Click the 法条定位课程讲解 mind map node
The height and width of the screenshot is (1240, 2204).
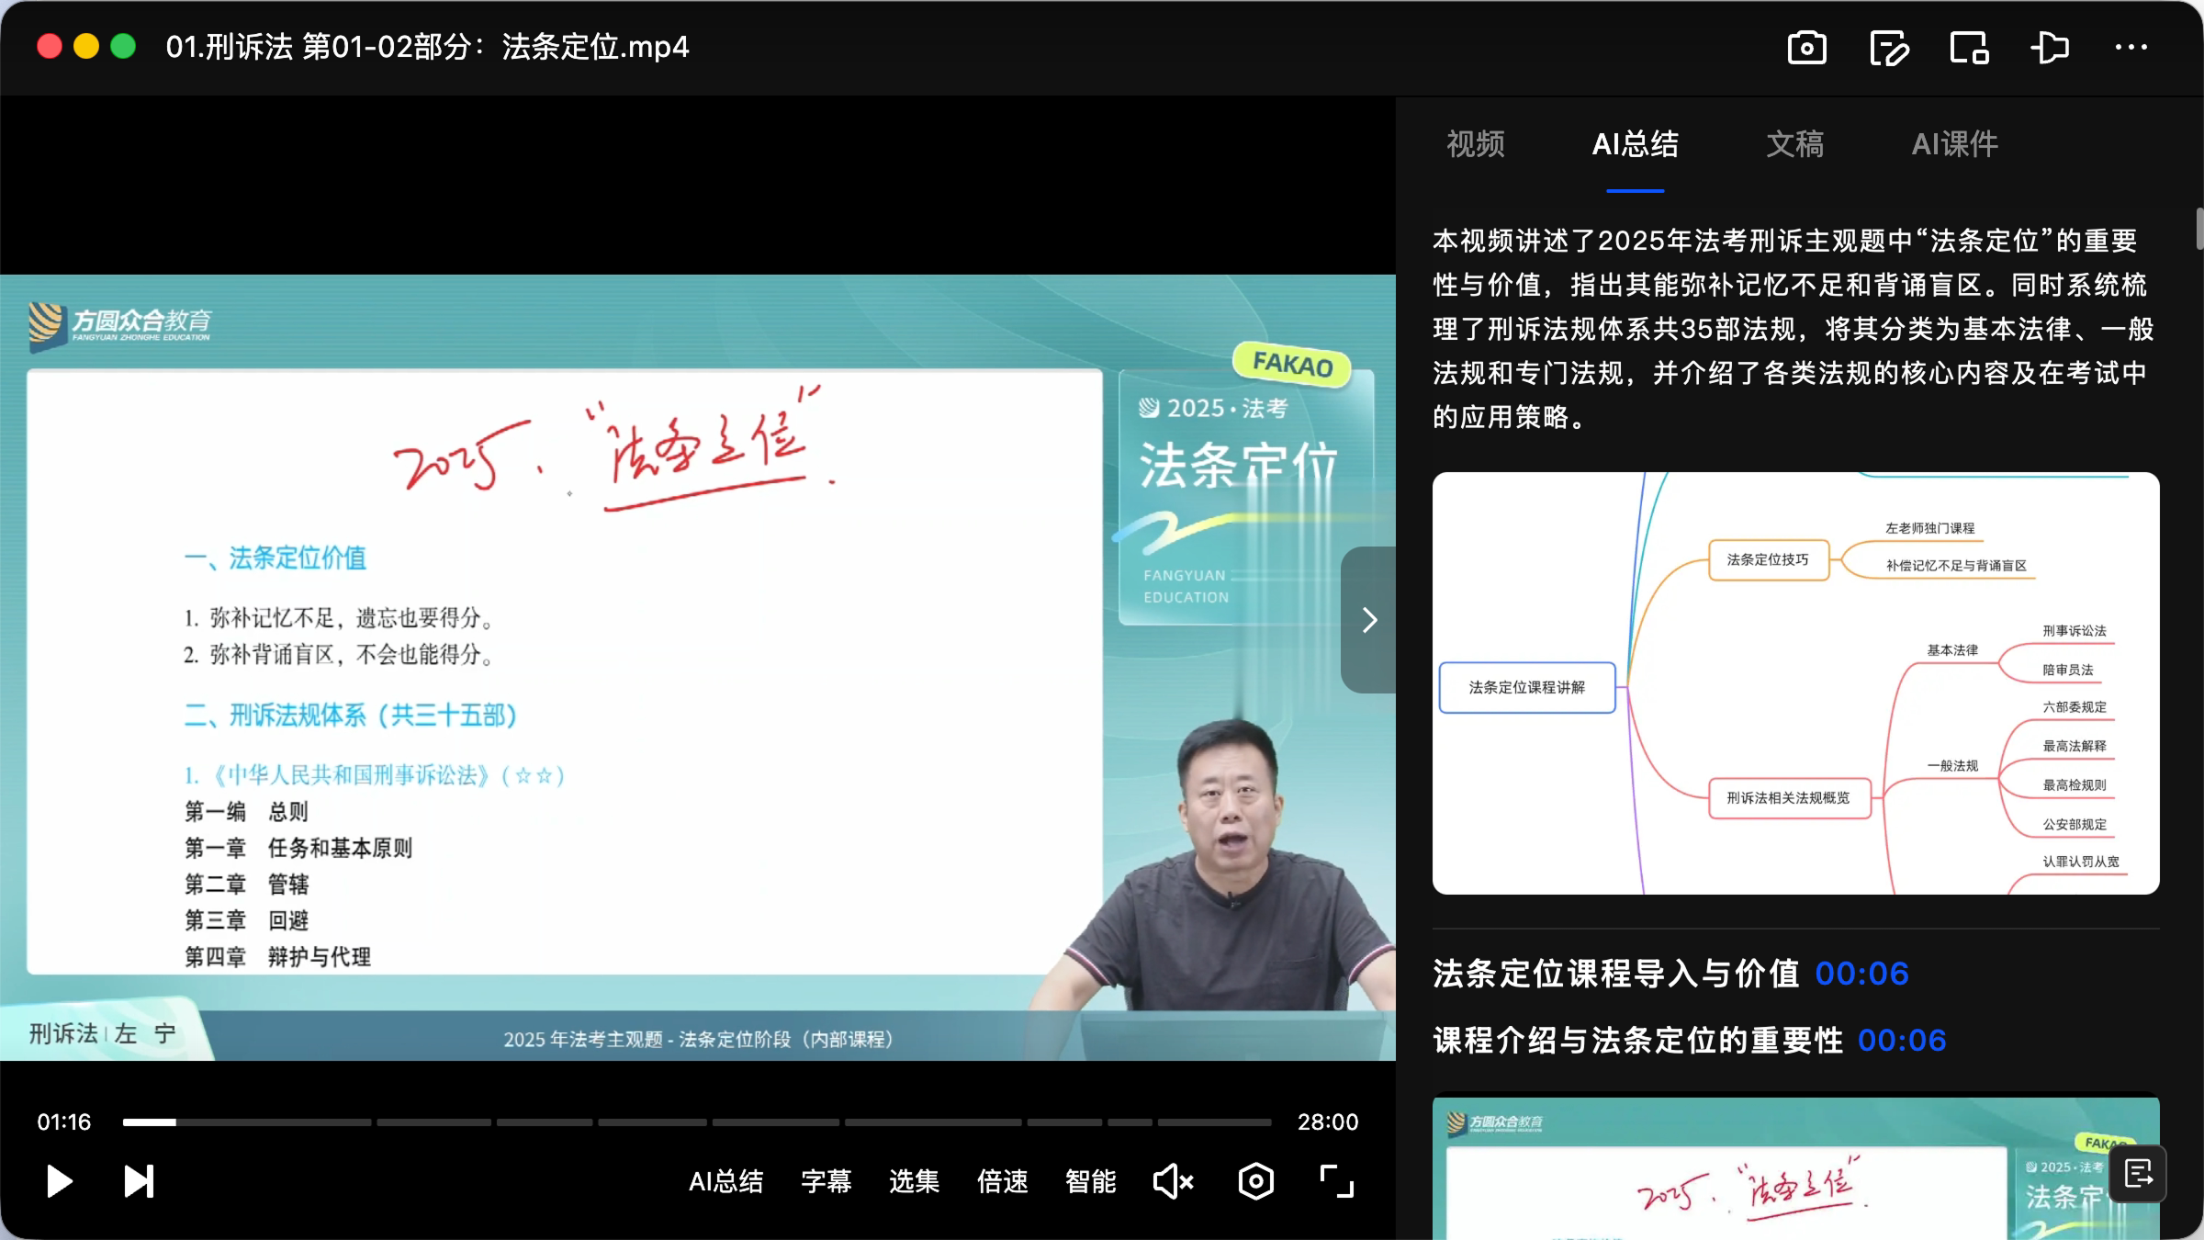point(1526,687)
